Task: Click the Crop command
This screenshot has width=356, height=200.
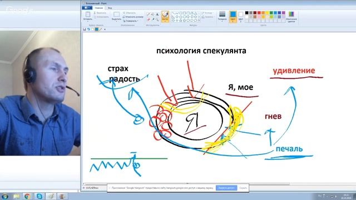Action: [x=130, y=13]
